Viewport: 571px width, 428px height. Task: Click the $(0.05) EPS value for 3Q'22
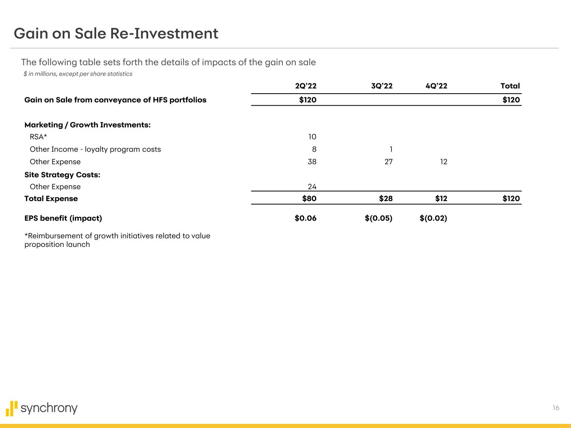[x=378, y=218]
